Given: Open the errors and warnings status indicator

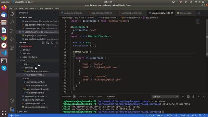Looking at the screenshot, I should click(x=14, y=115).
